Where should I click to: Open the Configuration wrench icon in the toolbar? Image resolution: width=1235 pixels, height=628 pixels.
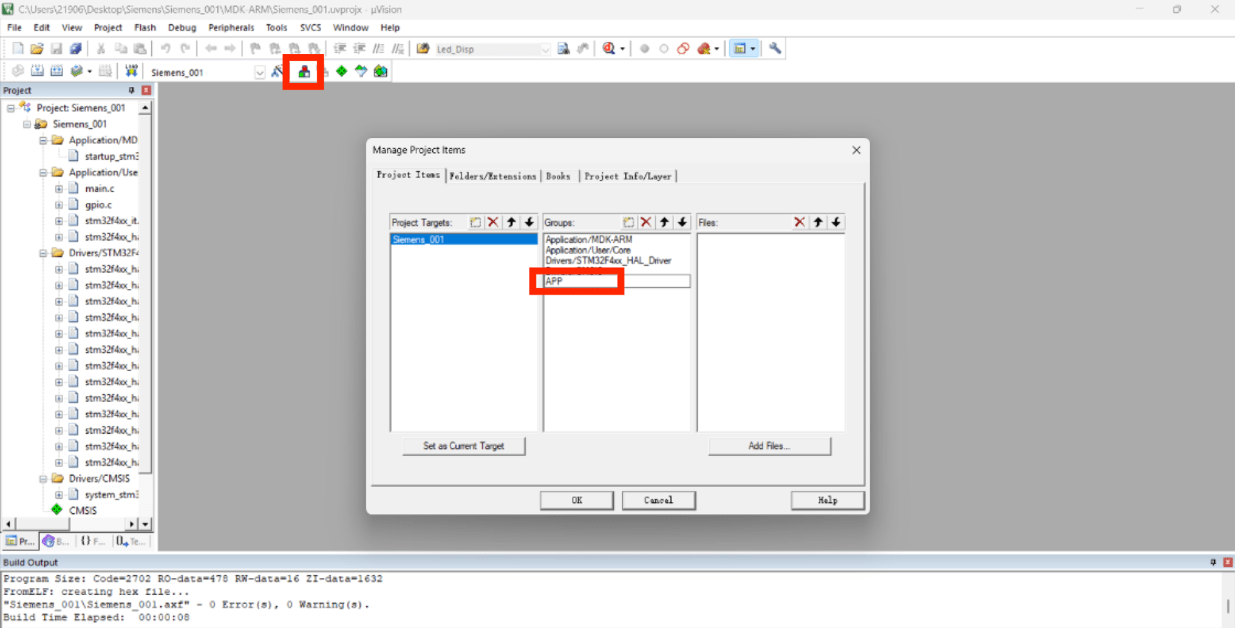click(x=775, y=49)
